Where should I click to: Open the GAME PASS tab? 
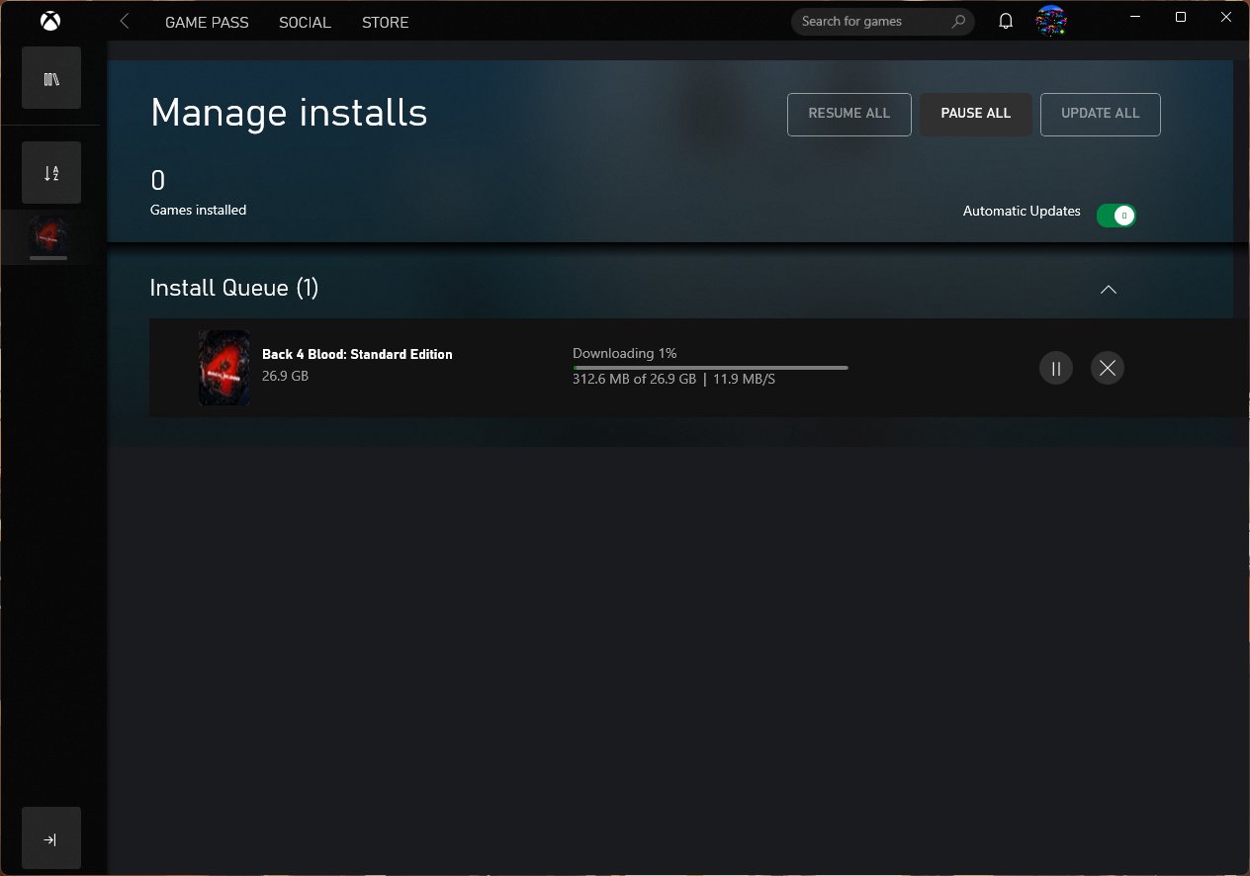click(x=207, y=22)
